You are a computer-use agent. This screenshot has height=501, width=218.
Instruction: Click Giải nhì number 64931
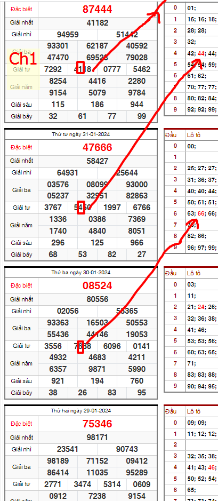coord(68,173)
